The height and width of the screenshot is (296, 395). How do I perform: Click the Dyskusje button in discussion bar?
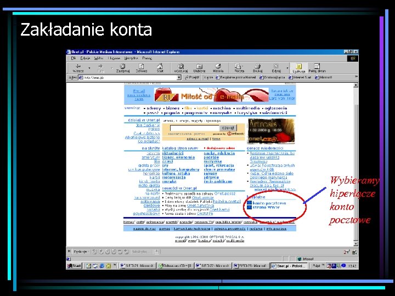[x=81, y=252]
